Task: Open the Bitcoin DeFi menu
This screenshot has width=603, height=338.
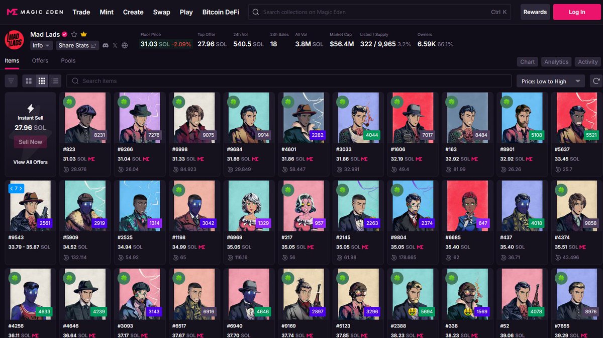Action: click(221, 12)
